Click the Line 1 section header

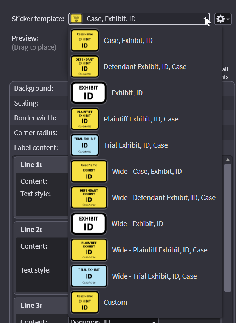[x=31, y=165]
